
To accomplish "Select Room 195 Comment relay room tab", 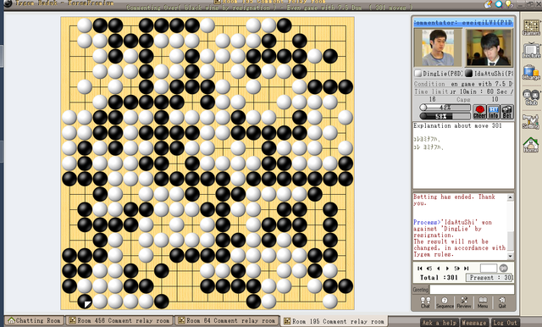I will (x=335, y=321).
